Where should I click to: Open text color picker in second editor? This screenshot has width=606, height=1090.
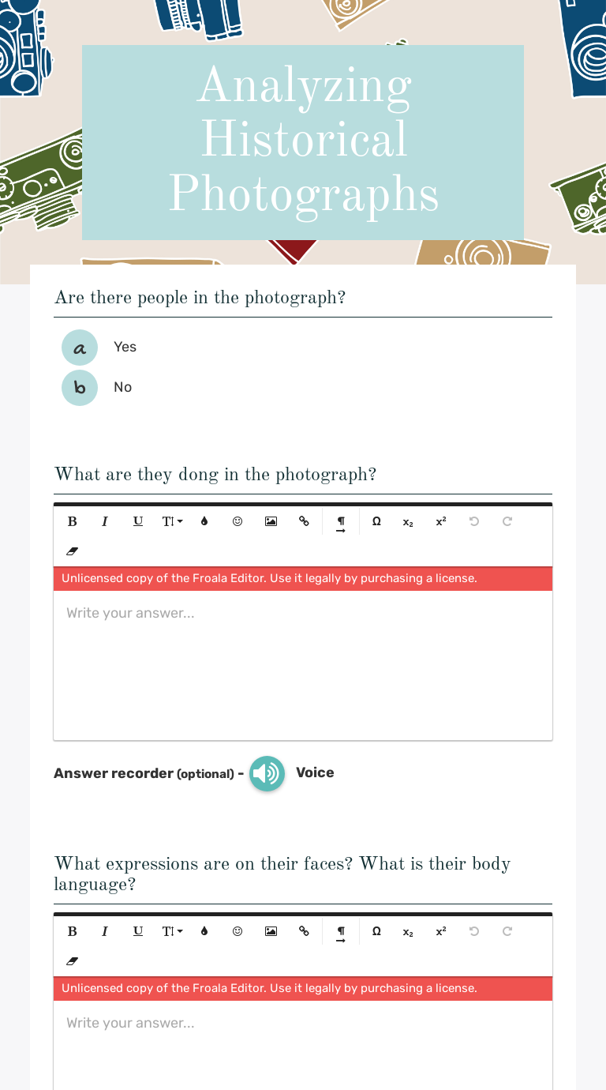(x=204, y=931)
